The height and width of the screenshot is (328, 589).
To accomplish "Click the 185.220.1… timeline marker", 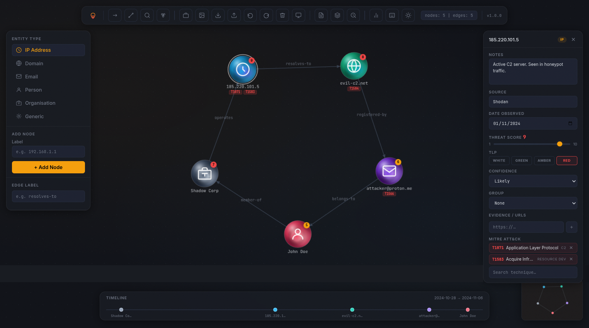I will 275,310.
